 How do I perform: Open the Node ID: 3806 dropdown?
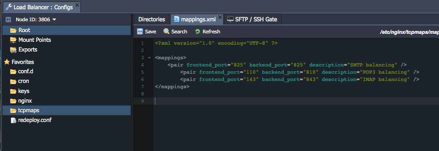(x=36, y=20)
